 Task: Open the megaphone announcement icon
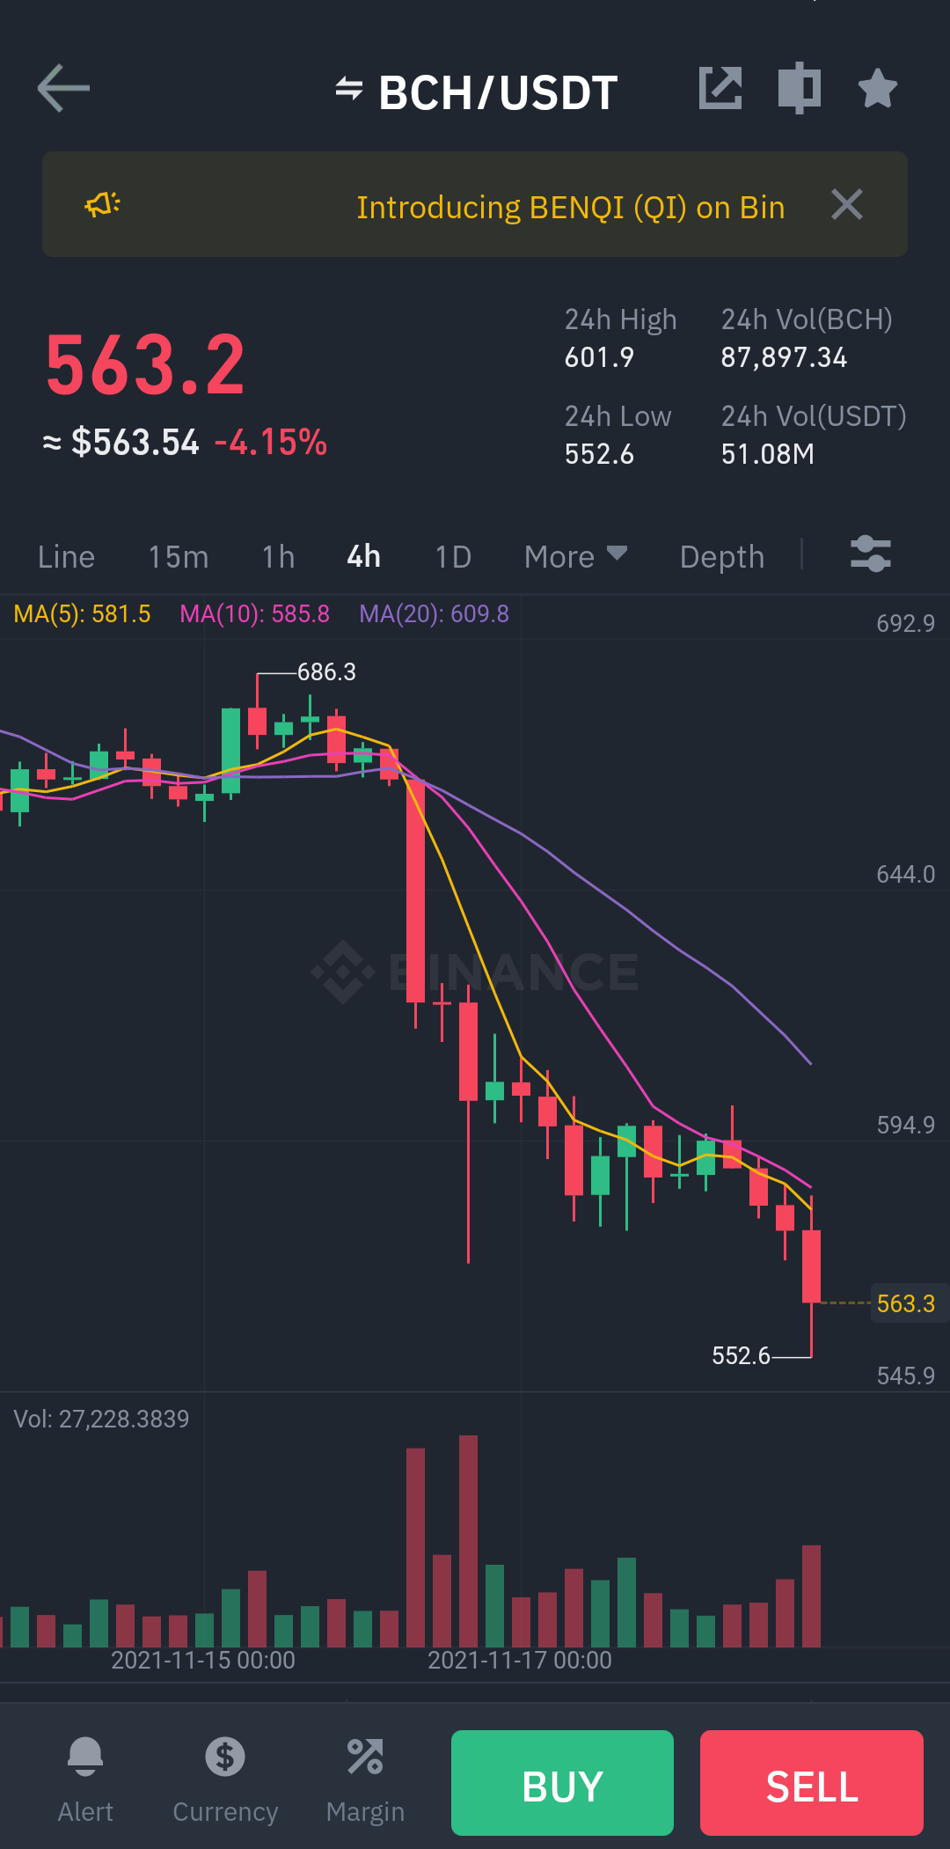[103, 204]
